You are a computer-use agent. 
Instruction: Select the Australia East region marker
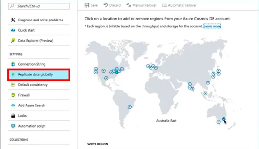pyautogui.click(x=224, y=119)
